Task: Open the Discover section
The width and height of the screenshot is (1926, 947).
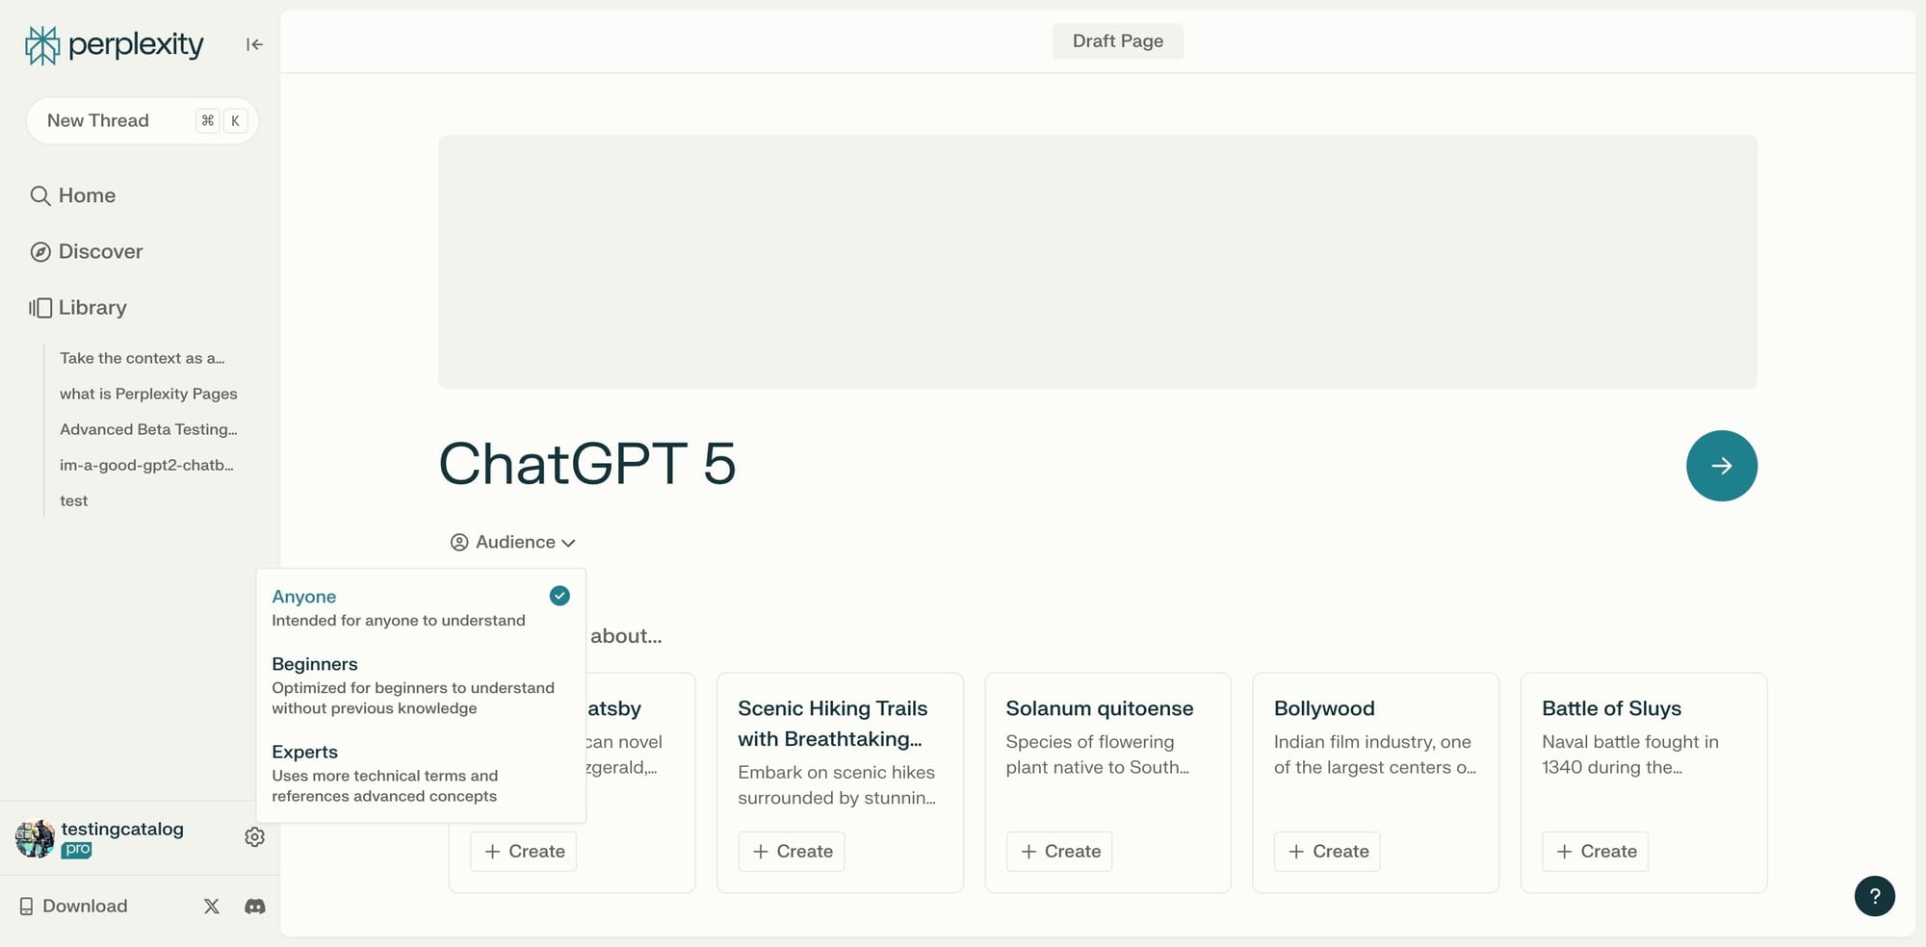Action: click(x=99, y=251)
